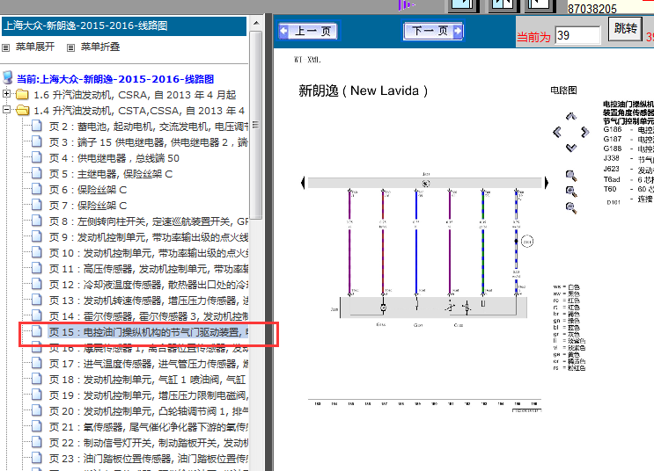Click the 跳转 jump button
The image size is (654, 471).
point(625,29)
